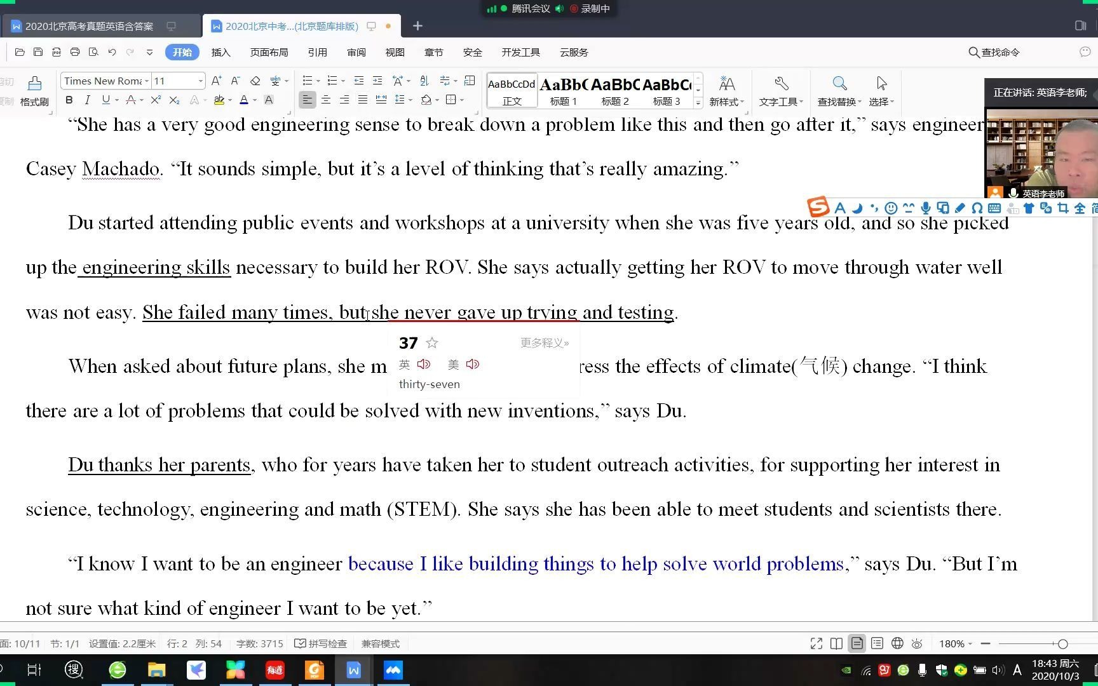
Task: Save the document with the save icon
Action: click(x=38, y=52)
